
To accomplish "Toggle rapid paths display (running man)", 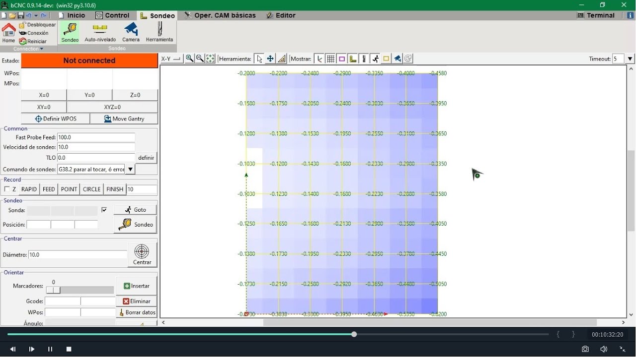I will coord(375,59).
